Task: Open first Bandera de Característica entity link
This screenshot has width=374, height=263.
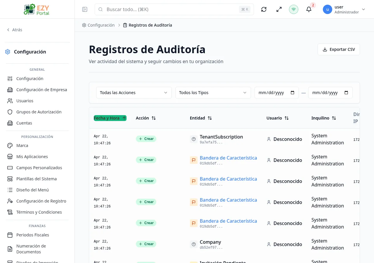Action: [x=228, y=158]
